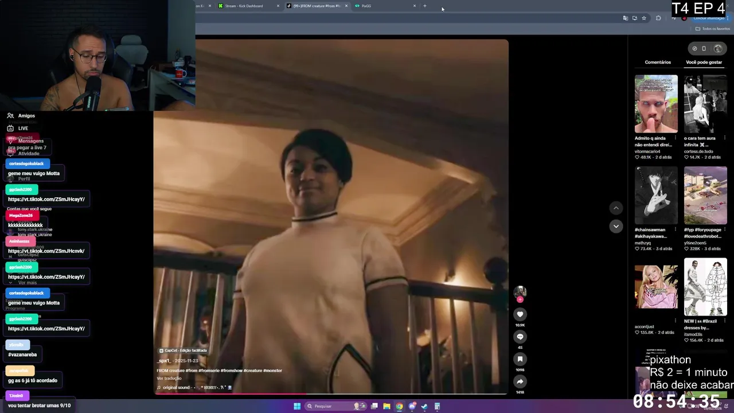Open the Amigos sidebar item
The image size is (734, 413).
(x=21, y=116)
